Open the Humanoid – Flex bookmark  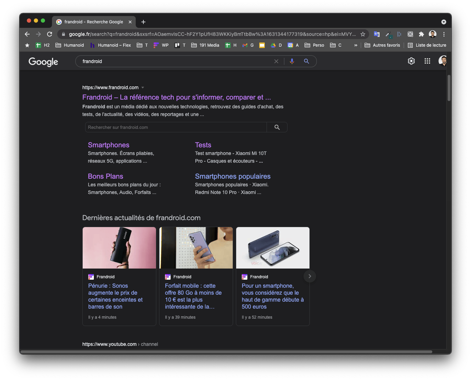(110, 45)
